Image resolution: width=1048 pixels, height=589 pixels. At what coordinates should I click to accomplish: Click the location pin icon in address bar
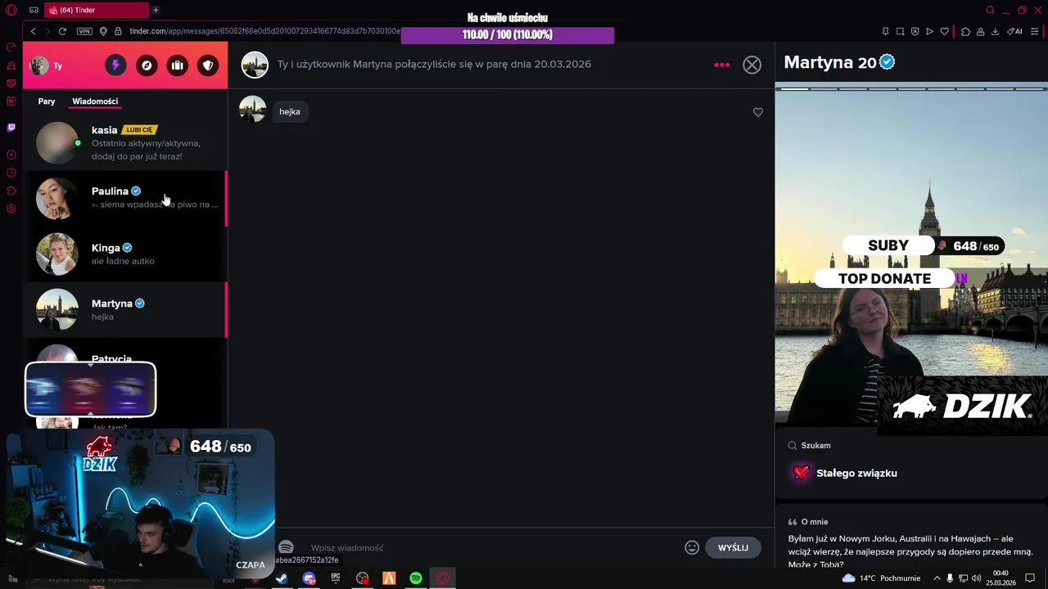click(x=103, y=31)
